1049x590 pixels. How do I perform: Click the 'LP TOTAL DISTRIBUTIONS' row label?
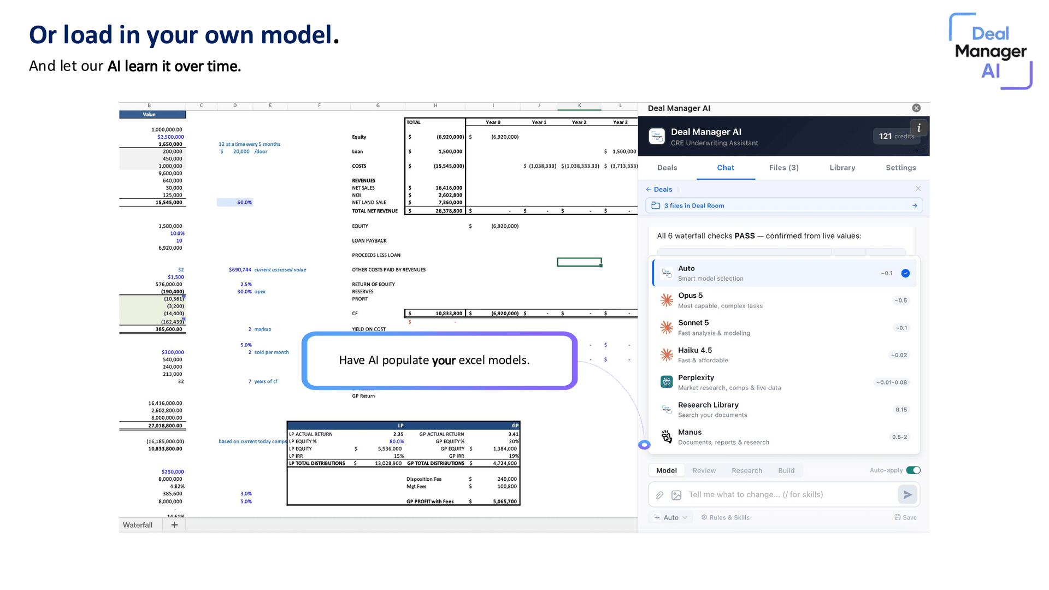pos(317,463)
